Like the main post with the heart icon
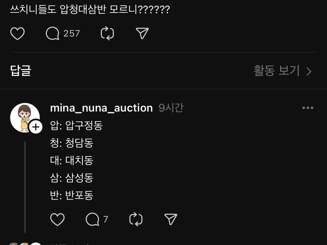 click(x=17, y=34)
